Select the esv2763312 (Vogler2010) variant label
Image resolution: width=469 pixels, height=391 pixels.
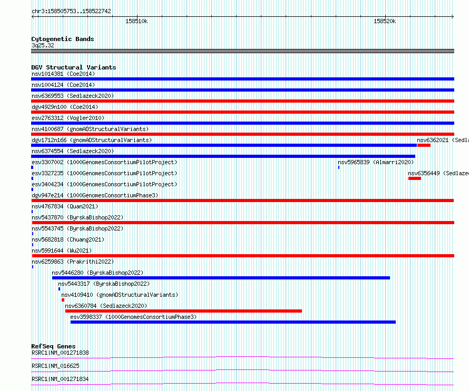tap(68, 118)
